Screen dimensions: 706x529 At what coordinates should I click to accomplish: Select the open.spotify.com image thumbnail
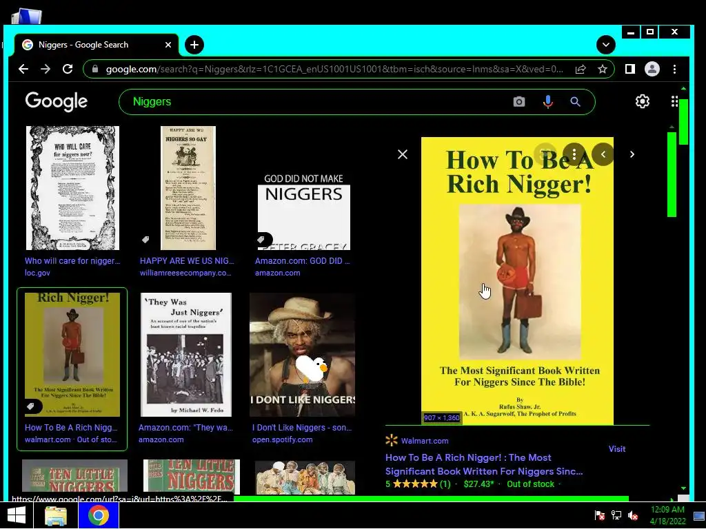coord(303,355)
